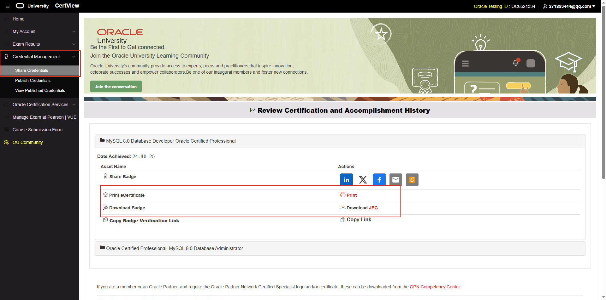606x300 pixels.
Task: Click the Asset Name column header
Action: pos(113,167)
